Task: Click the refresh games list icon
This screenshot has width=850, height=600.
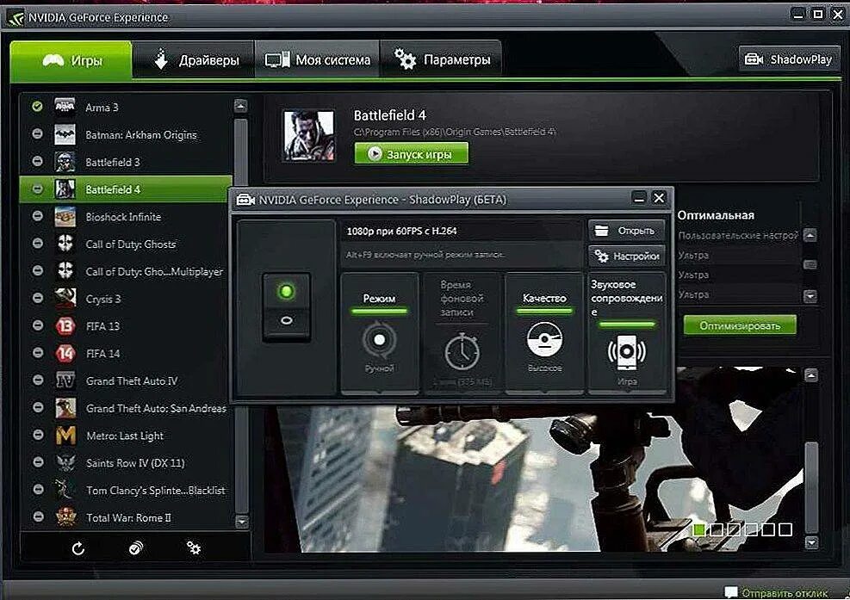Action: [x=78, y=548]
